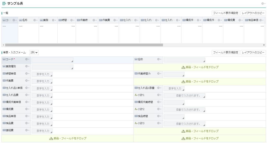Focus the コード text input box
The width and height of the screenshot is (267, 143).
point(52,60)
